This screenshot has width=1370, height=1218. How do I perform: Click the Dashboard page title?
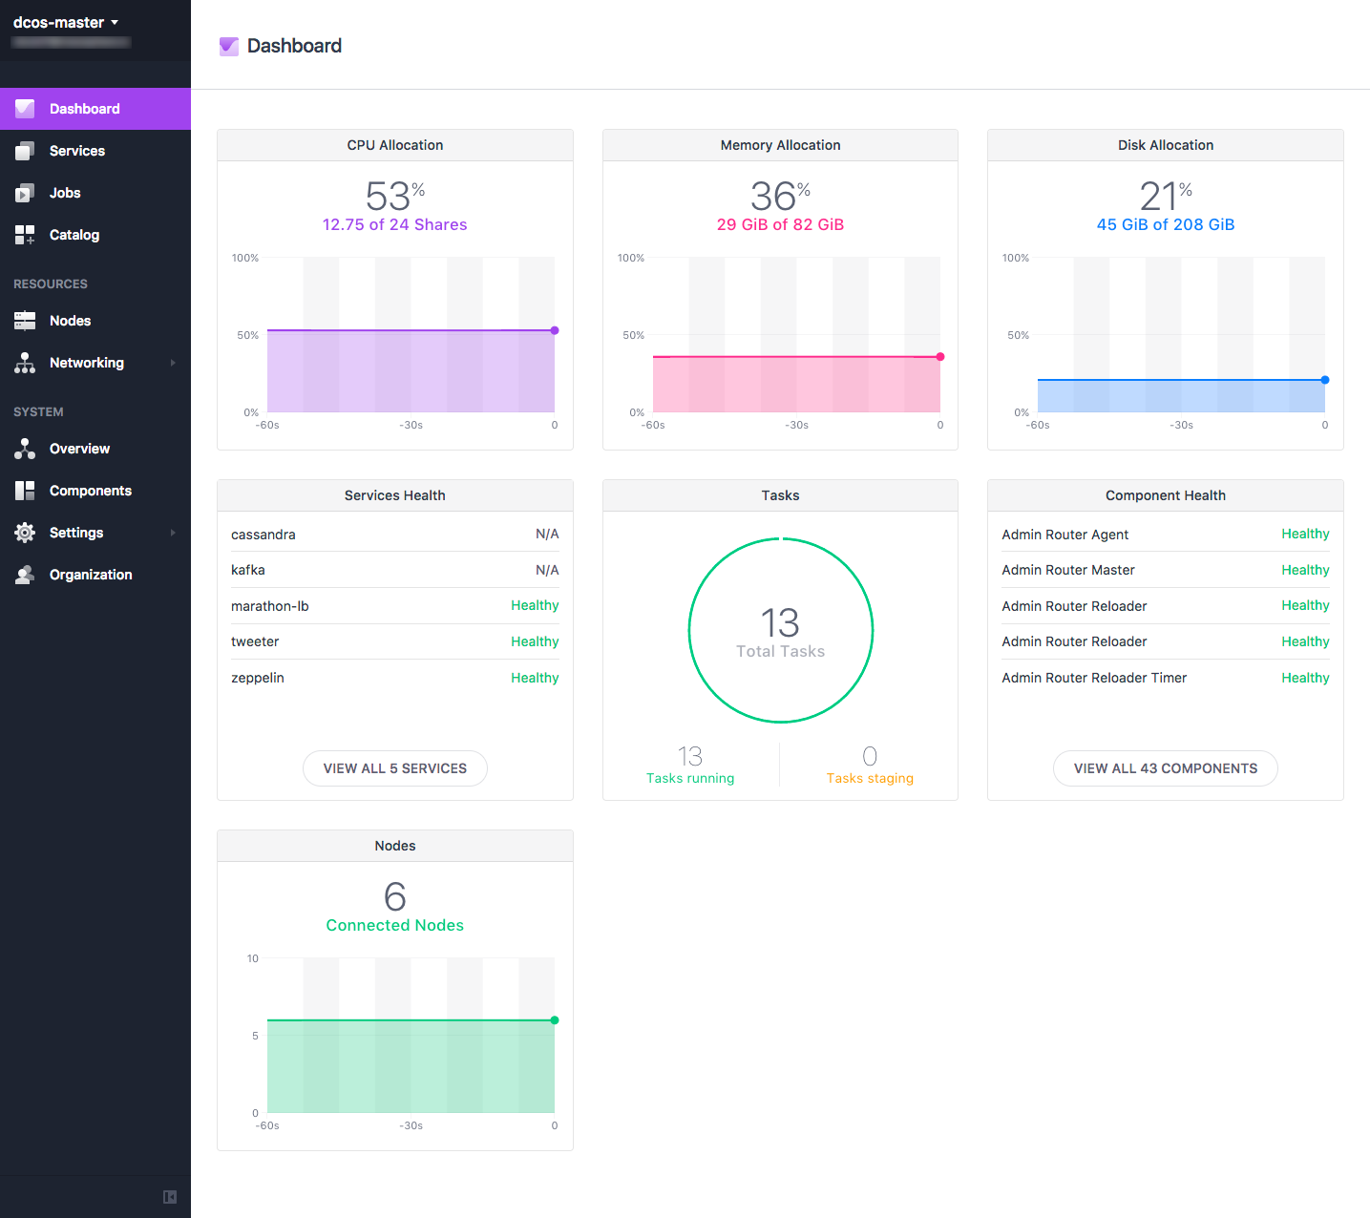pyautogui.click(x=294, y=46)
